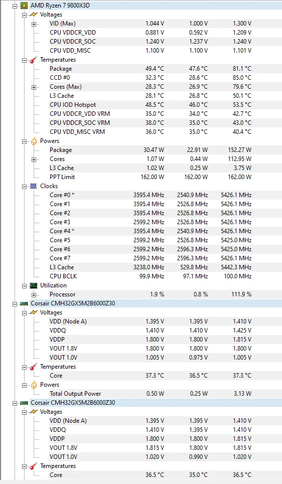Collapse the CPU Powers group
This screenshot has width=282, height=484.
[x=25, y=141]
